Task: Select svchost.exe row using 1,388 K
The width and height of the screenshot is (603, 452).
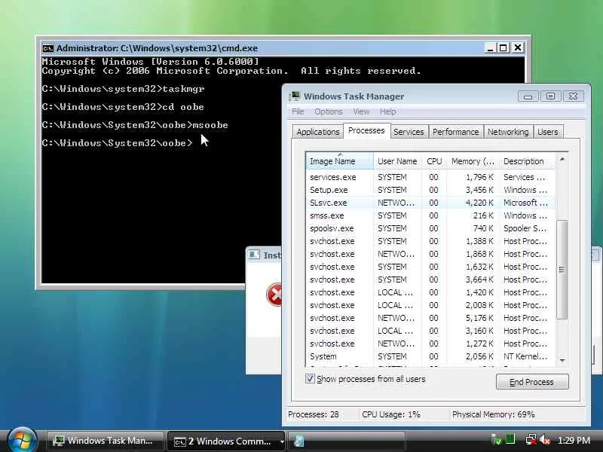Action: pos(430,241)
